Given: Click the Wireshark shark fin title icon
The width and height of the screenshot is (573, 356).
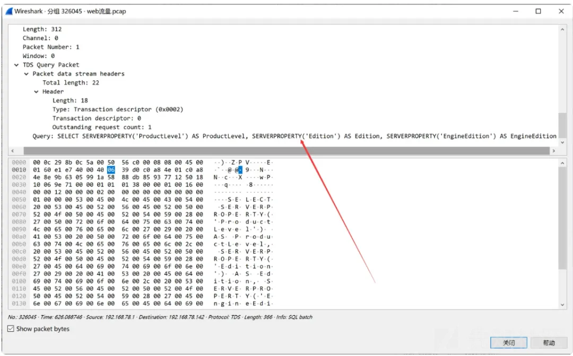Looking at the screenshot, I should tap(9, 11).
